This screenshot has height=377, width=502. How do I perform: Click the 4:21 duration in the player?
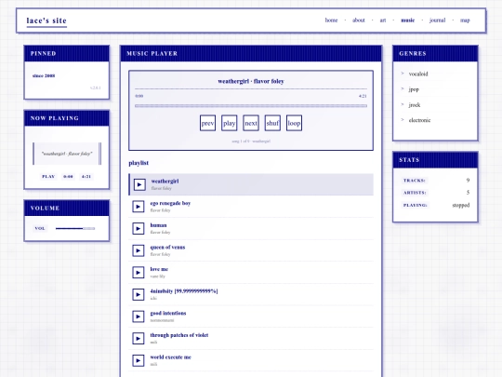[363, 96]
